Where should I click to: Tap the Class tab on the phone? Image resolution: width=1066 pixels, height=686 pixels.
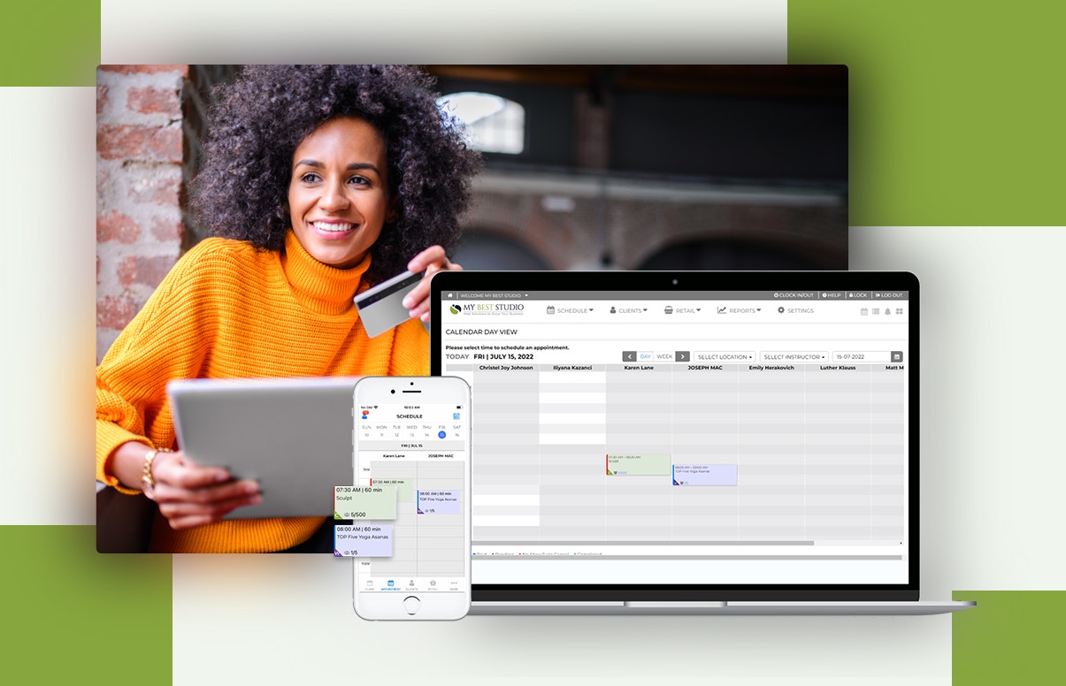[x=369, y=585]
